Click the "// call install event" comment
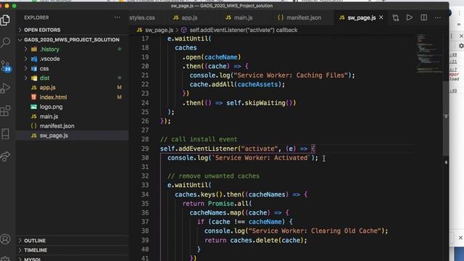The image size is (464, 261). click(199, 139)
